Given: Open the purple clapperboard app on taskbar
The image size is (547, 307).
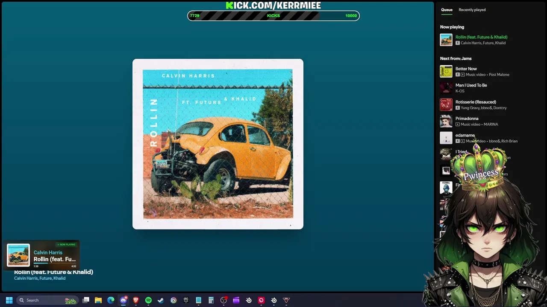Looking at the screenshot, I should click(236, 300).
